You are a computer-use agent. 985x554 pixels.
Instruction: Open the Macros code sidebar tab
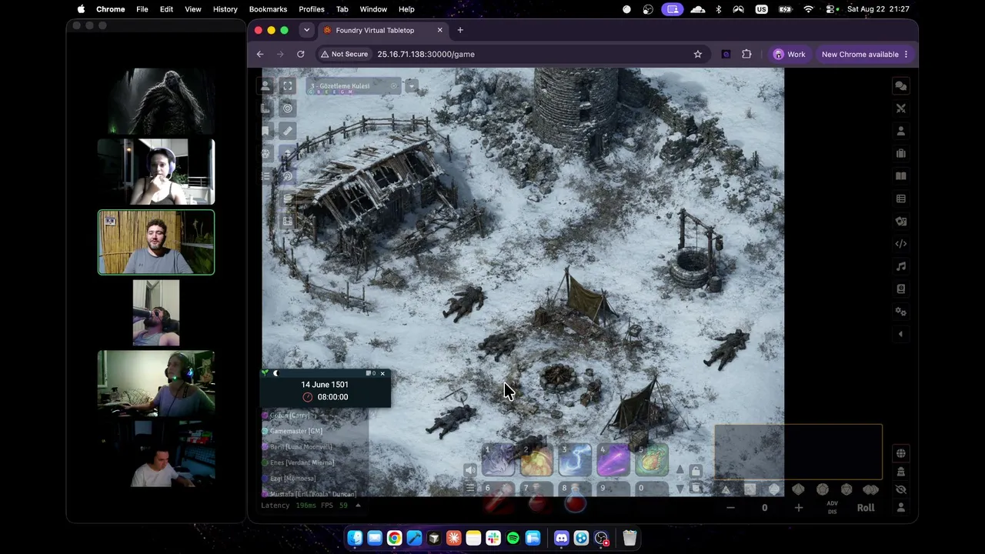click(900, 244)
